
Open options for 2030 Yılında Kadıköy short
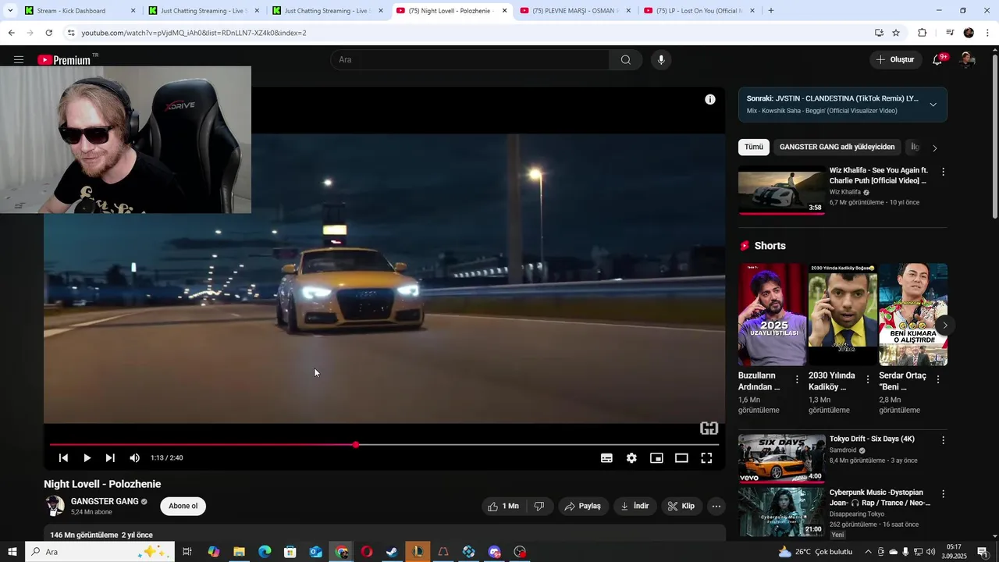click(867, 379)
